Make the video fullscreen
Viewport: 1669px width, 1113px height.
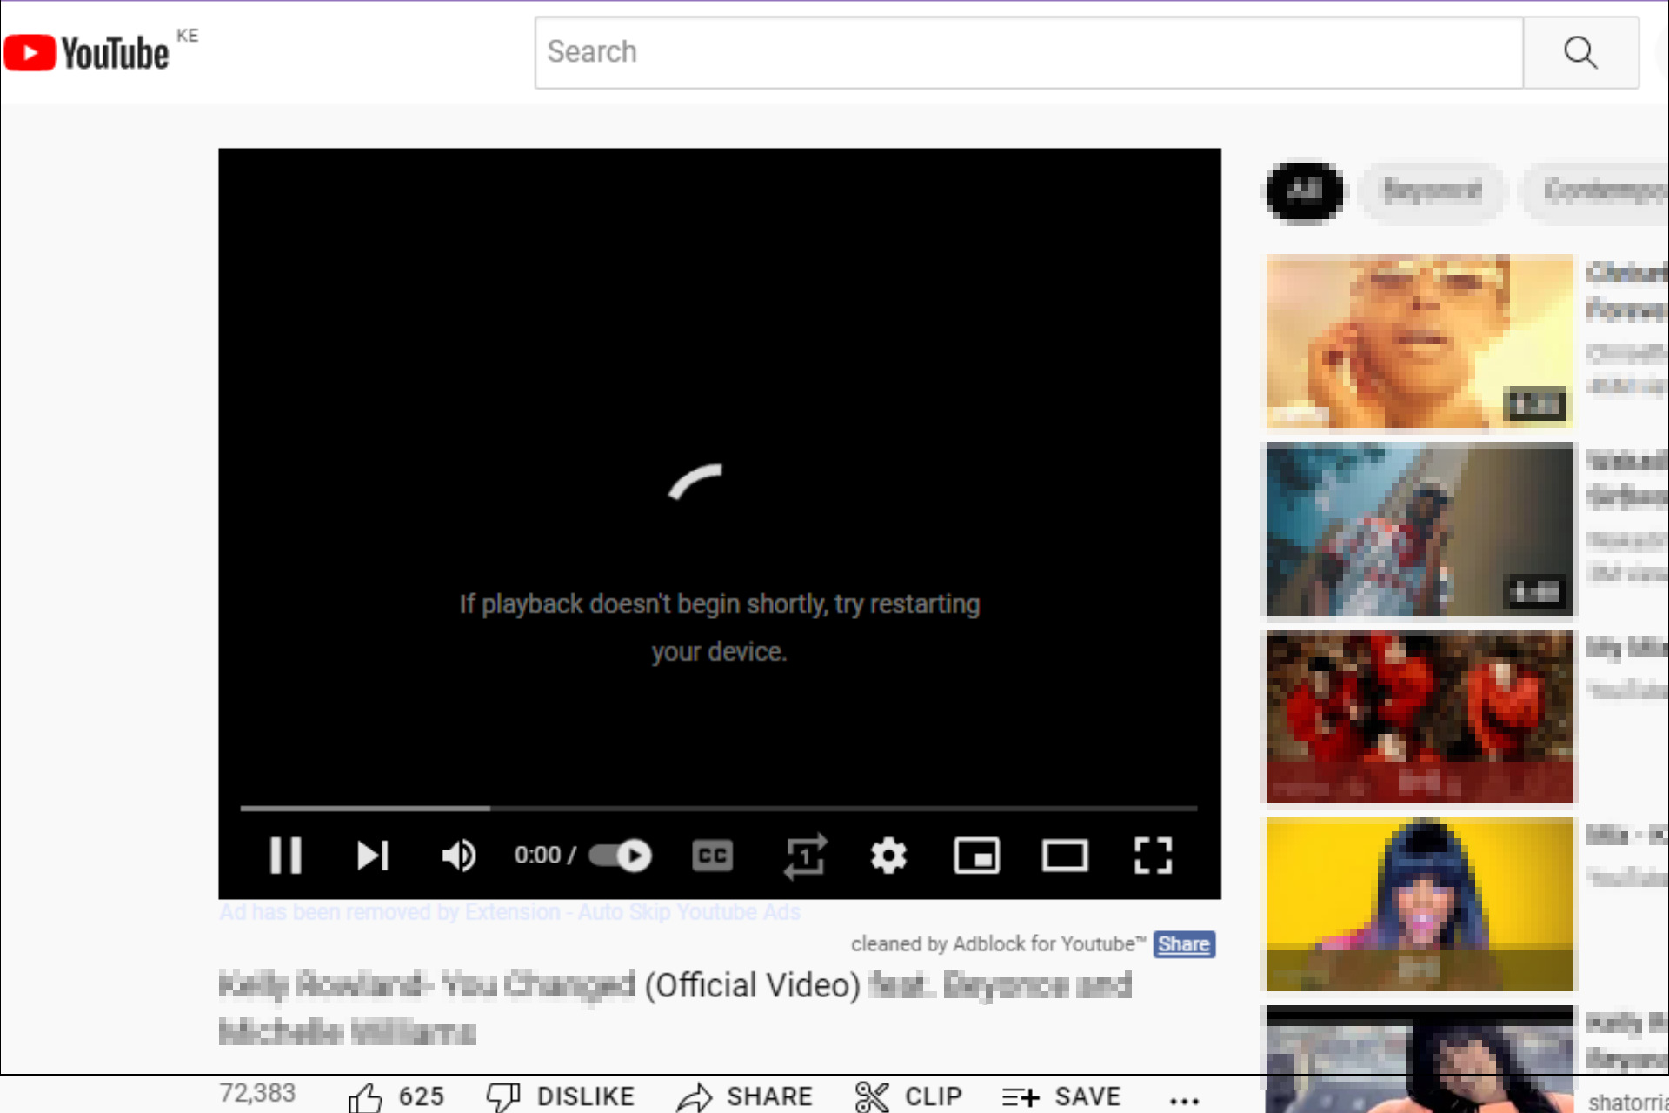[1154, 856]
